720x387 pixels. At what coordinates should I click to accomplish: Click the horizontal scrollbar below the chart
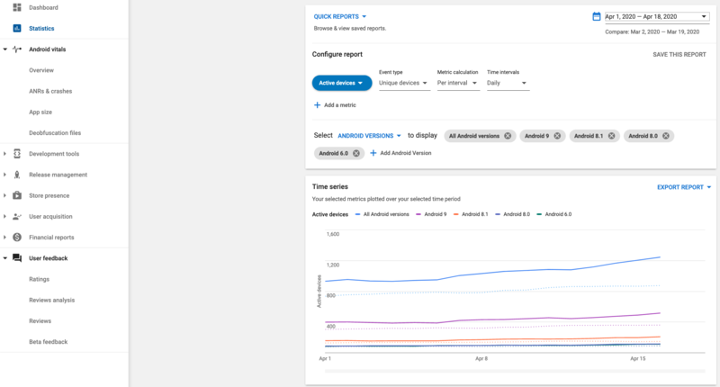pyautogui.click(x=515, y=371)
